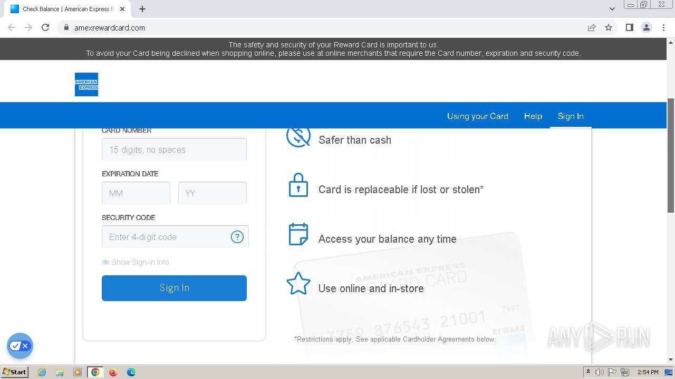Click the security code help question icon
Image resolution: width=675 pixels, height=379 pixels.
pyautogui.click(x=237, y=237)
